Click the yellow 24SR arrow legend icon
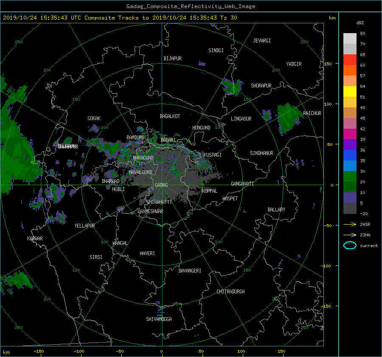Screen dimensions: 382x357 [350, 224]
